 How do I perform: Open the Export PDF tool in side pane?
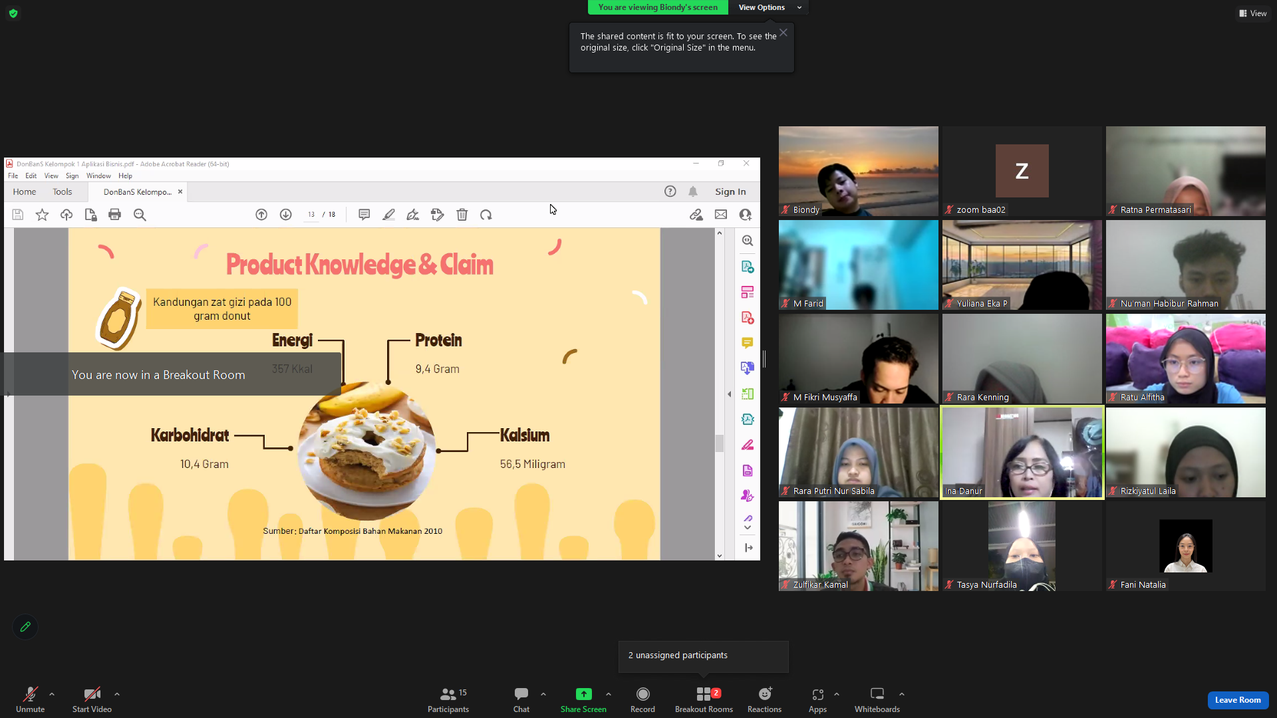pyautogui.click(x=748, y=267)
